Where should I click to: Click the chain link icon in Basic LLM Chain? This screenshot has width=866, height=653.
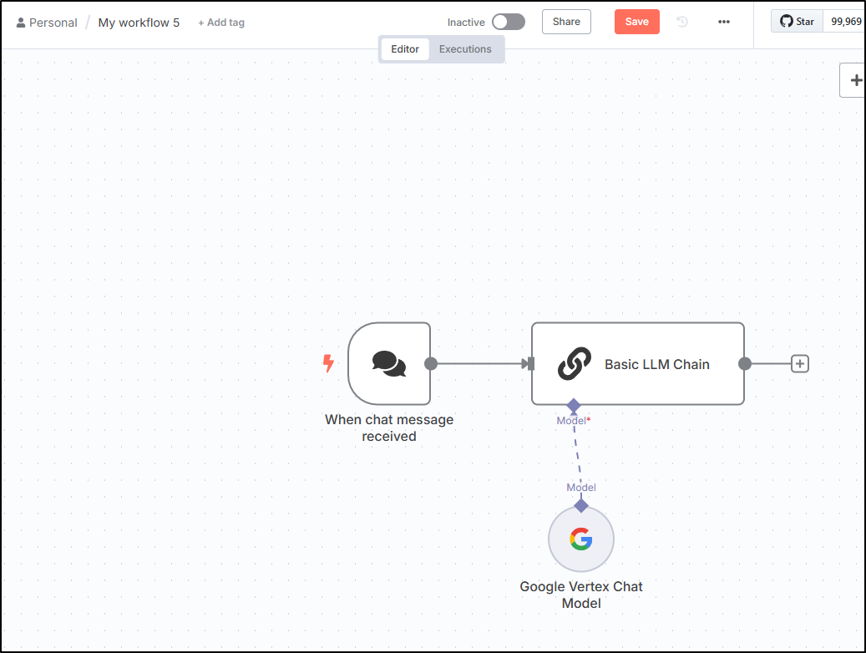575,363
